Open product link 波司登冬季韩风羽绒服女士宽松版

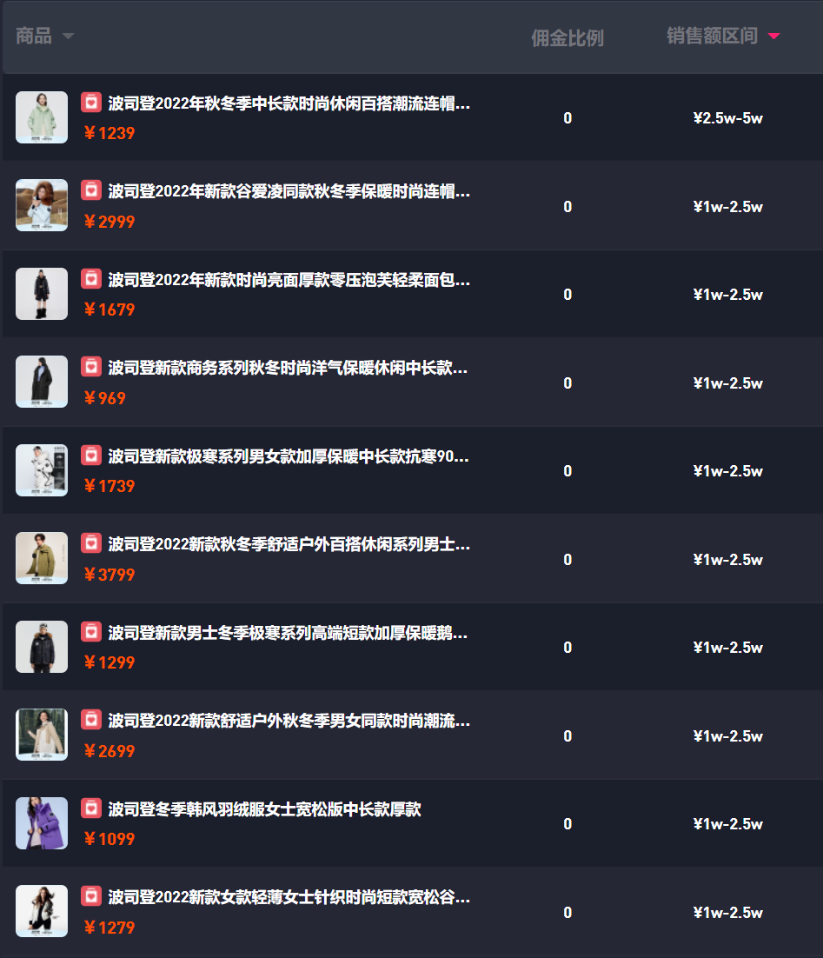[264, 809]
